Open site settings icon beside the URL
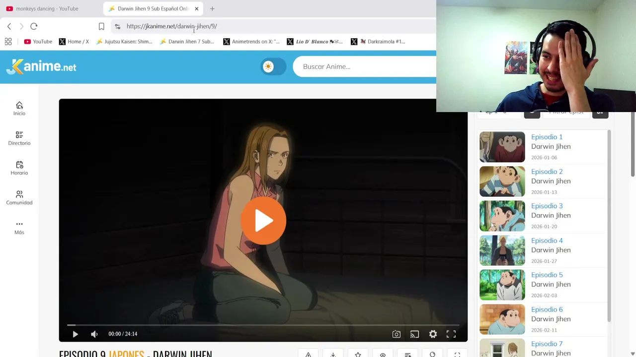 coord(117,26)
